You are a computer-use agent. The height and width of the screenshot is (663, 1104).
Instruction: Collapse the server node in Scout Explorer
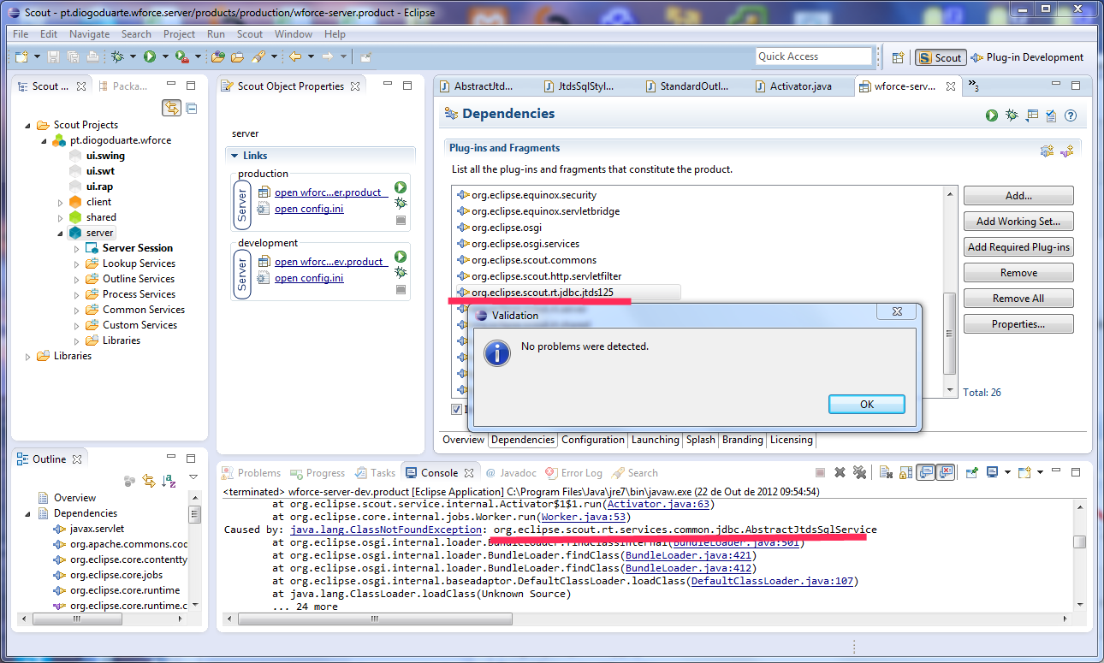pos(61,233)
